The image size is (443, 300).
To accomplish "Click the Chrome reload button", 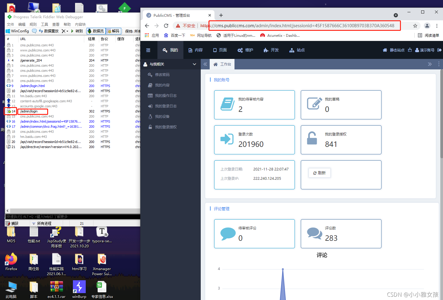I will (166, 26).
